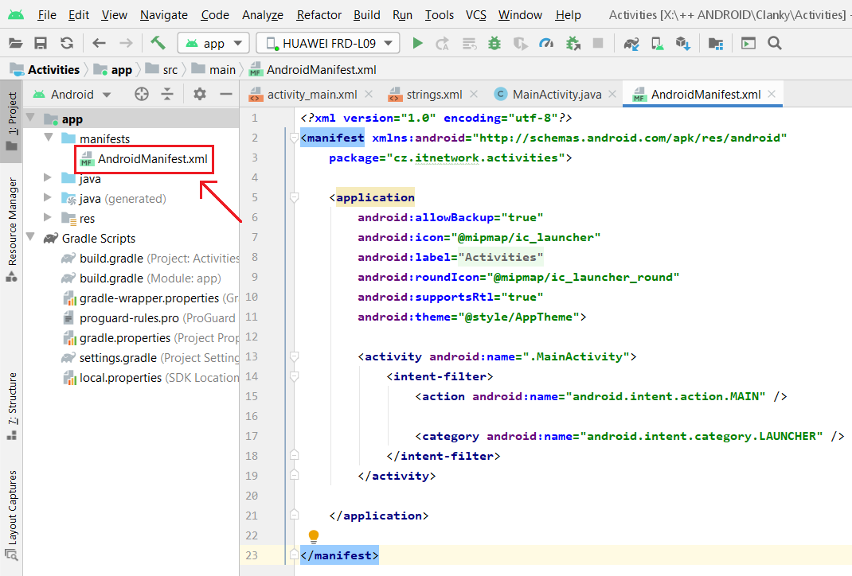Build the project with the hammer icon
852x576 pixels.
pyautogui.click(x=156, y=43)
